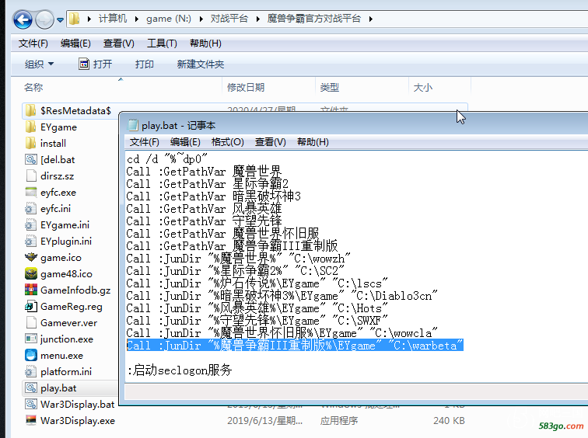Screen dimensions: 588x438
Task: Click 打开 button in Explorer toolbar
Action: coord(95,64)
